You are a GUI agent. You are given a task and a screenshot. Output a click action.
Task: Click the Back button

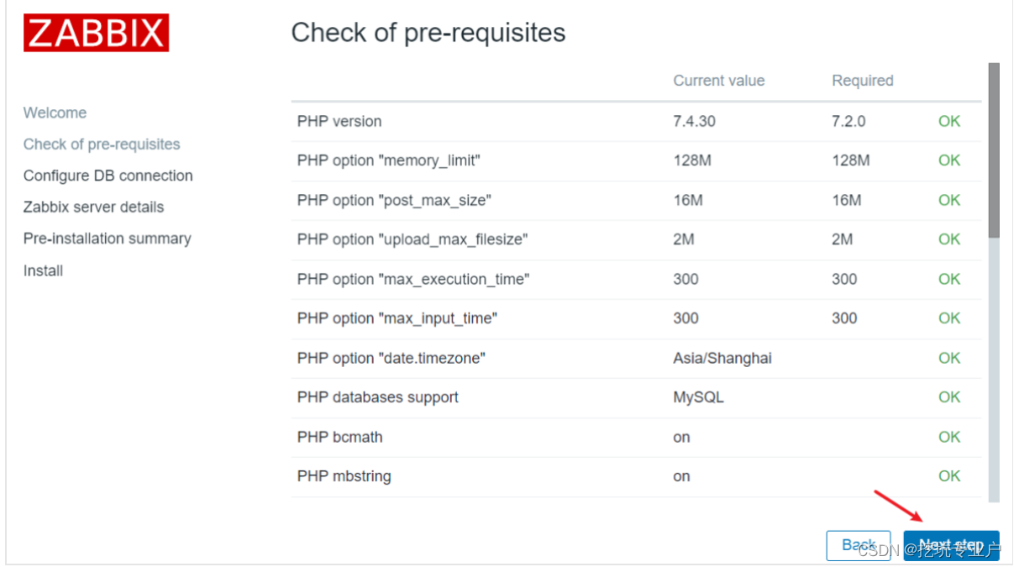[859, 544]
